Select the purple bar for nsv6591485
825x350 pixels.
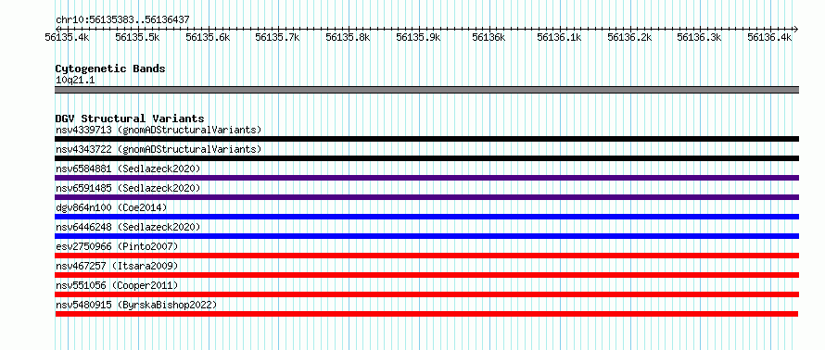[x=426, y=197]
